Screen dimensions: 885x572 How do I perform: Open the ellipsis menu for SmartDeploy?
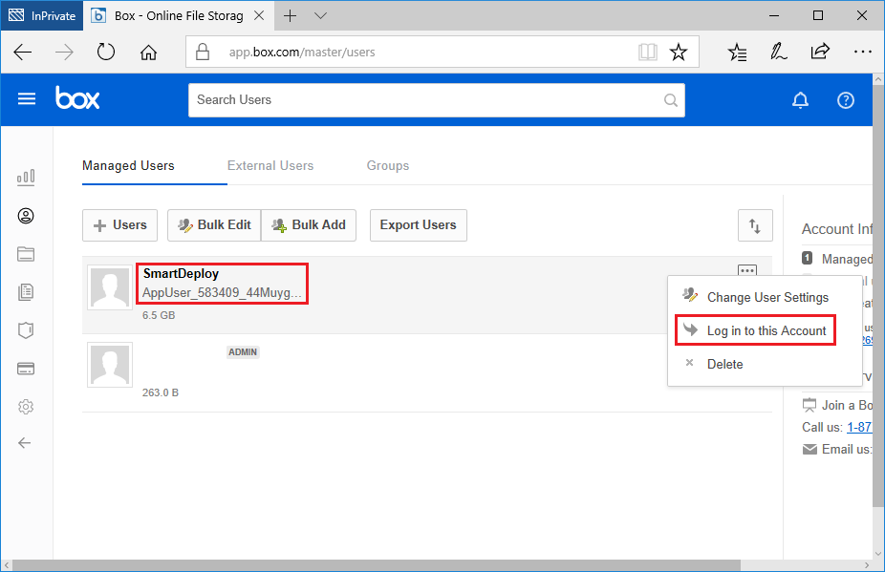[x=747, y=270]
